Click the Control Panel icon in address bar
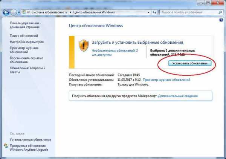 (x=24, y=12)
